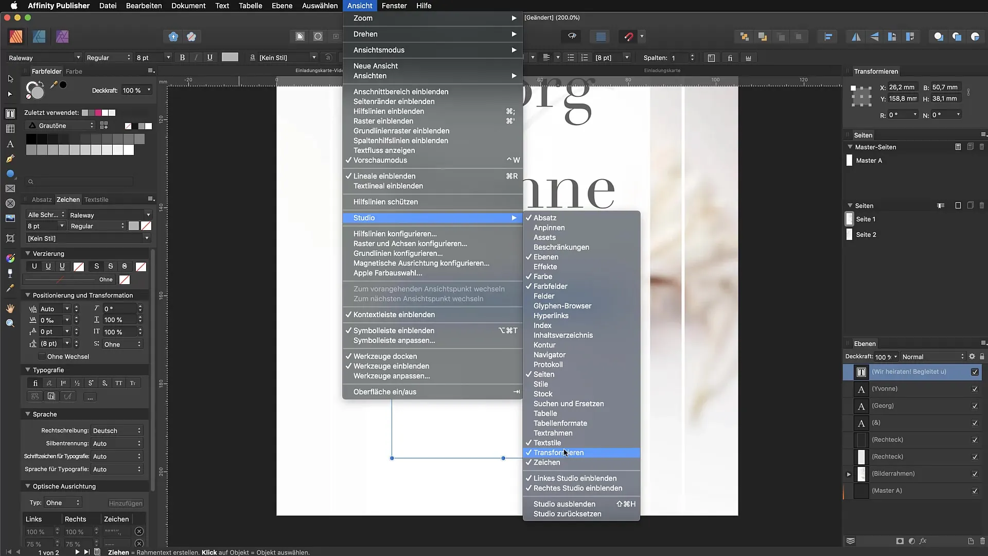The height and width of the screenshot is (556, 988).
Task: Toggle visibility of (Yvonne) layer
Action: tap(975, 389)
